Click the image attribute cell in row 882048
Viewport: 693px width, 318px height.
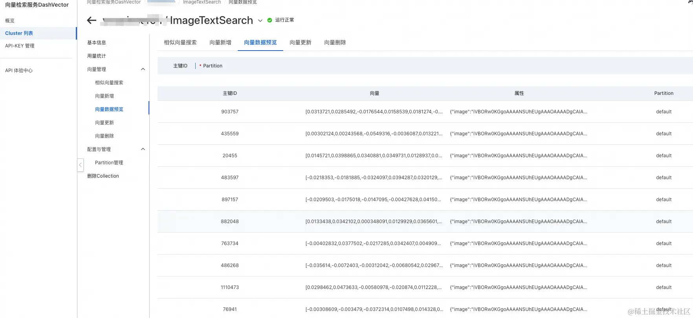[x=519, y=222]
